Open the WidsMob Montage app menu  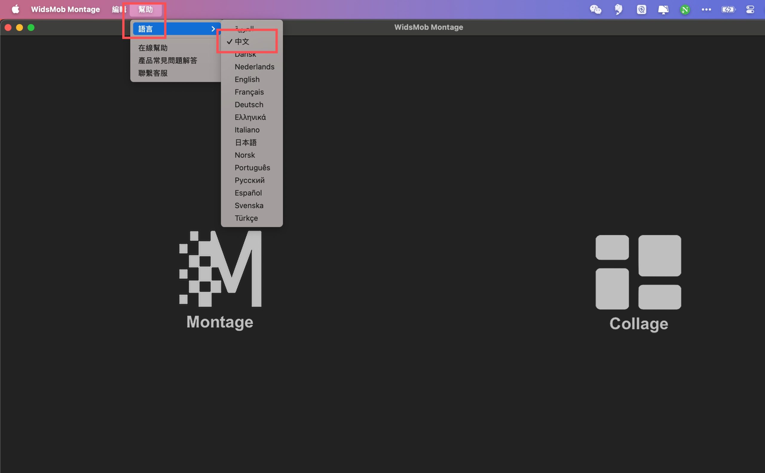[x=65, y=9]
